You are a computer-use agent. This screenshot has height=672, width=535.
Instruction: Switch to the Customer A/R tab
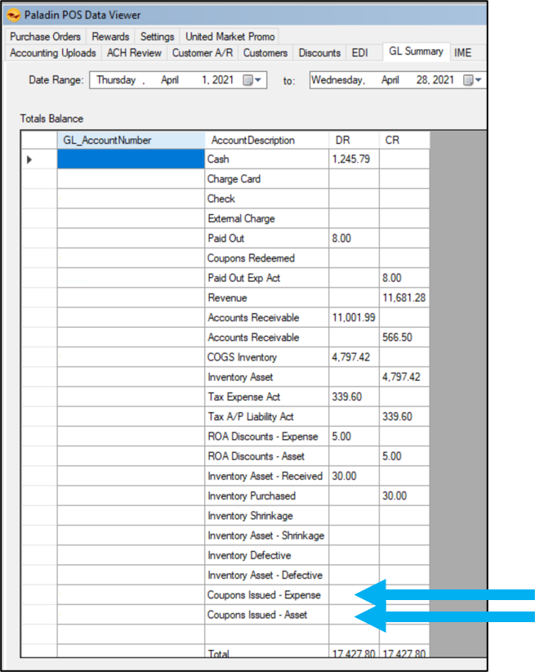pyautogui.click(x=203, y=52)
